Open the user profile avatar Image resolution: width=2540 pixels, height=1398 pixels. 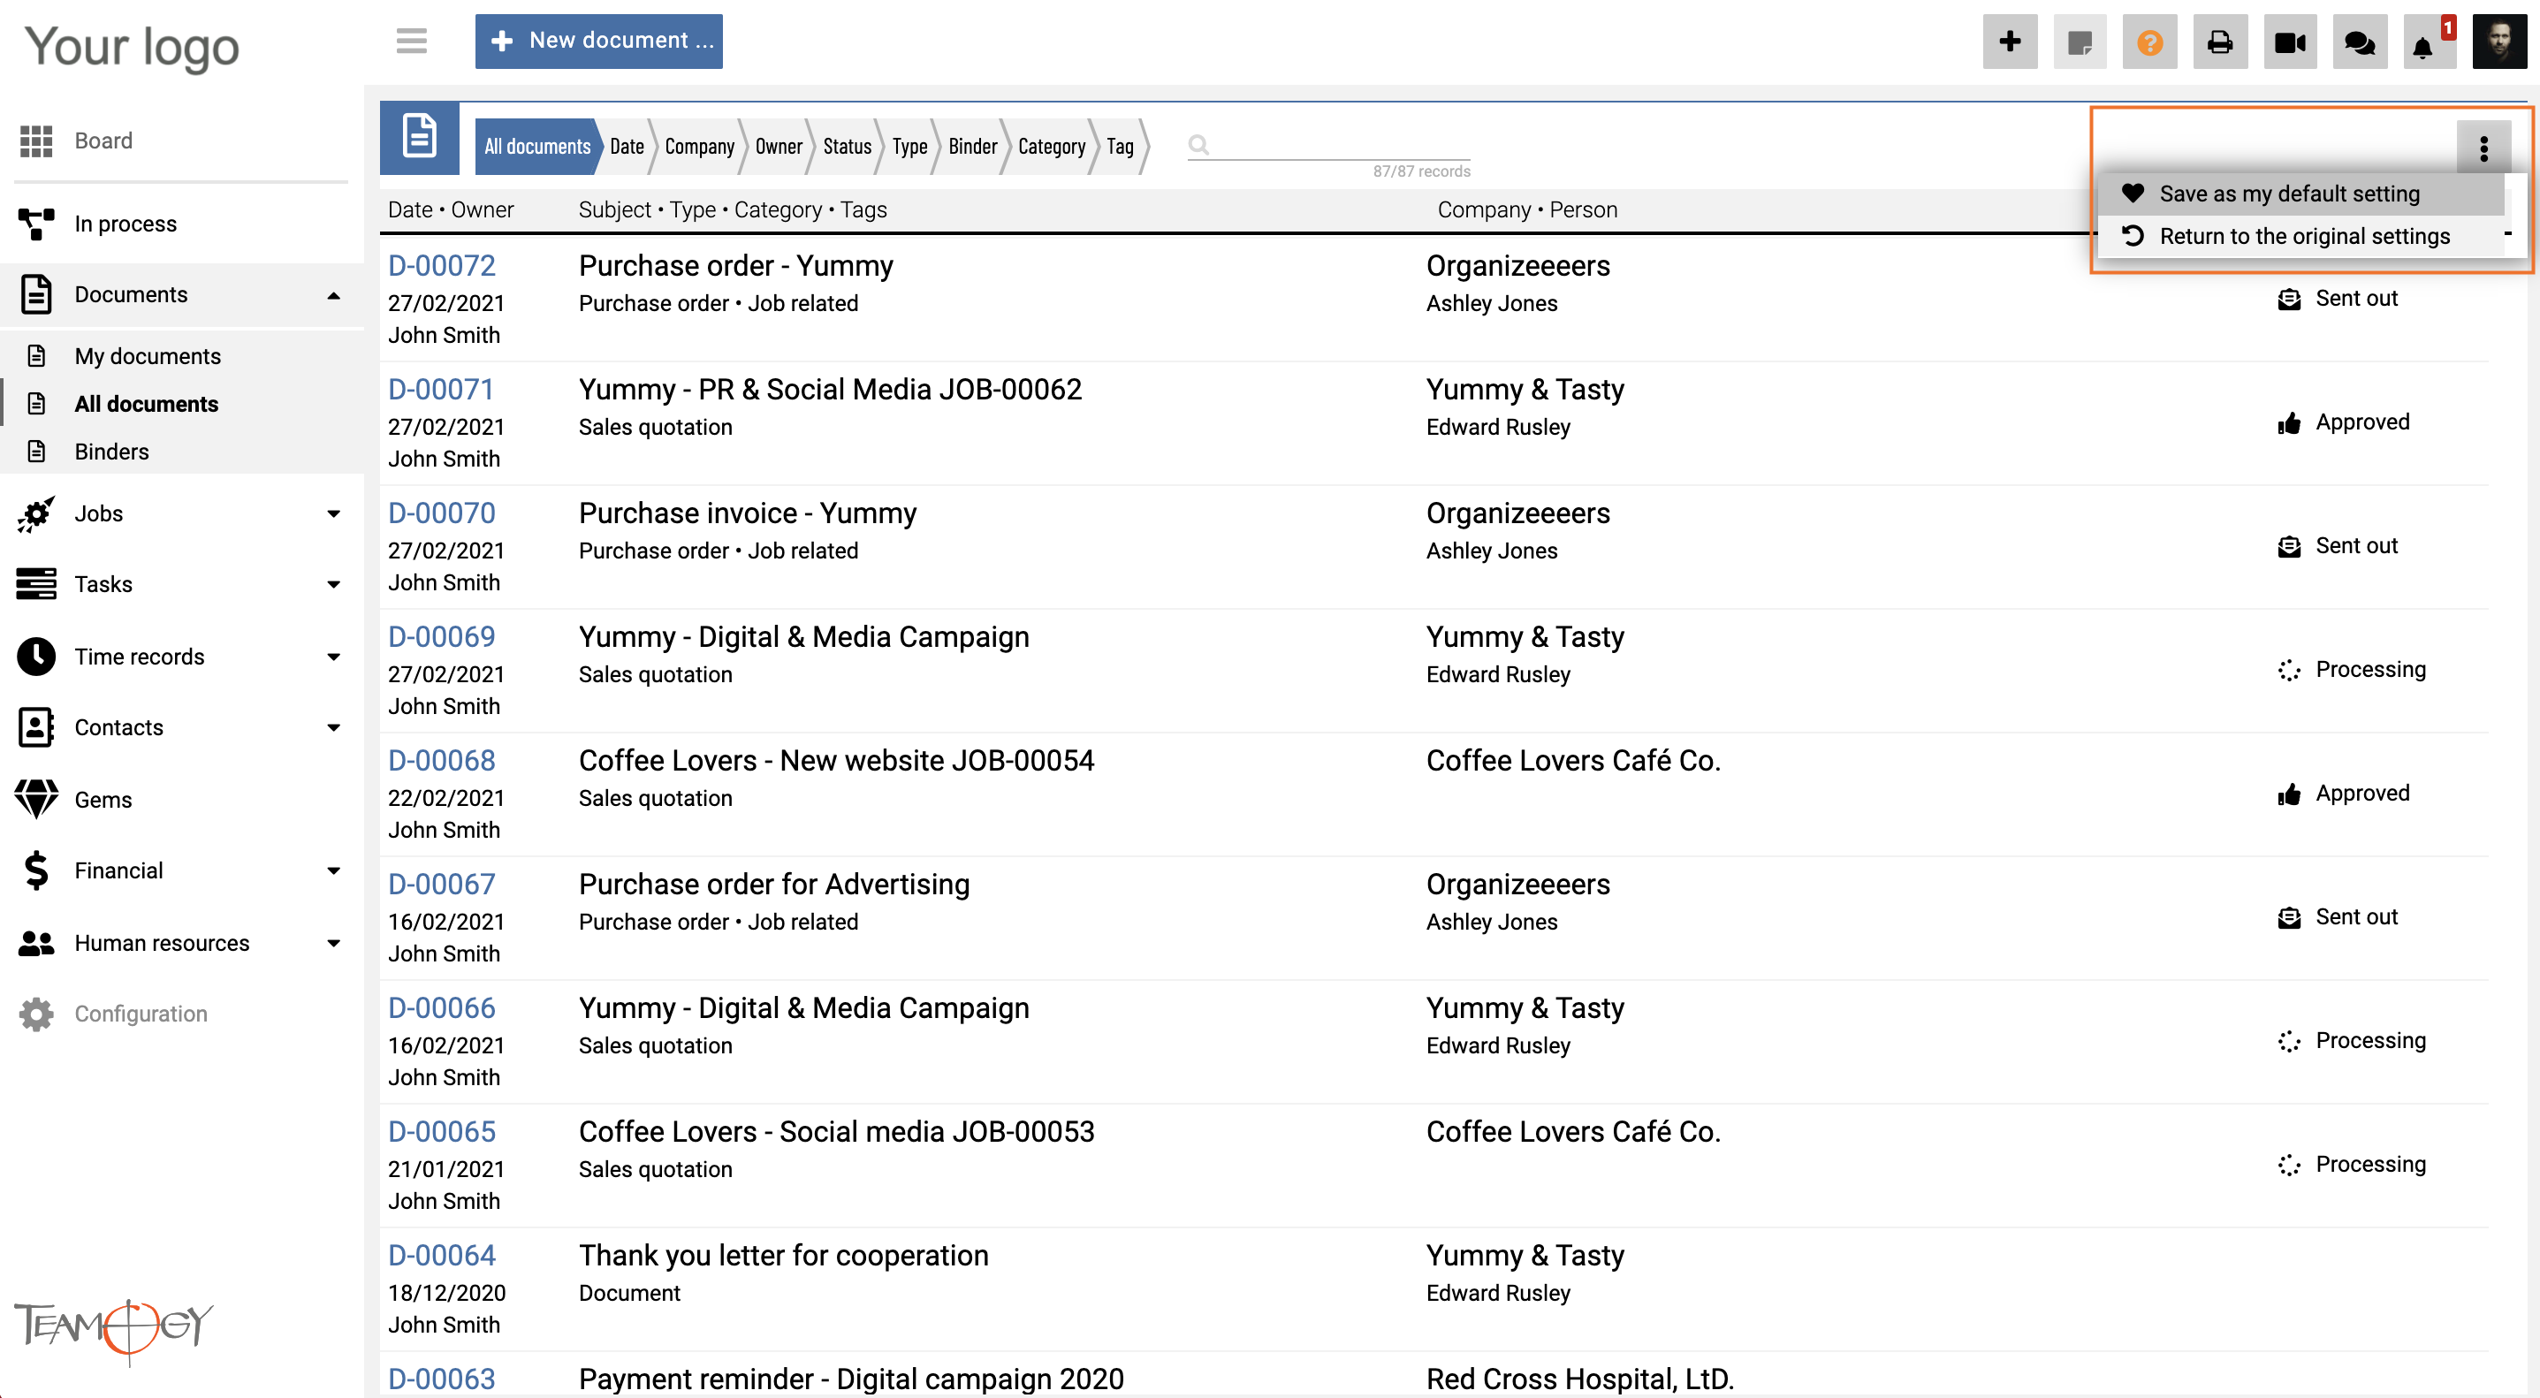pyautogui.click(x=2499, y=42)
